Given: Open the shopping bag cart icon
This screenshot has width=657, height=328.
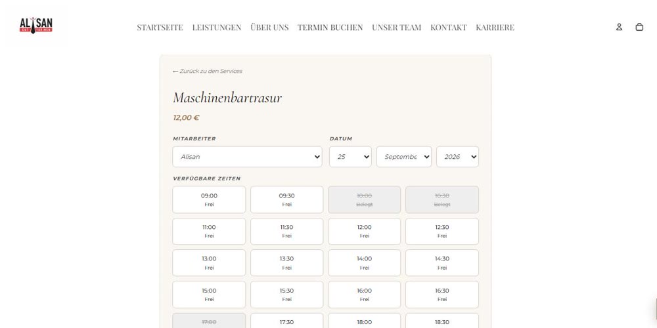Looking at the screenshot, I should coord(639,27).
